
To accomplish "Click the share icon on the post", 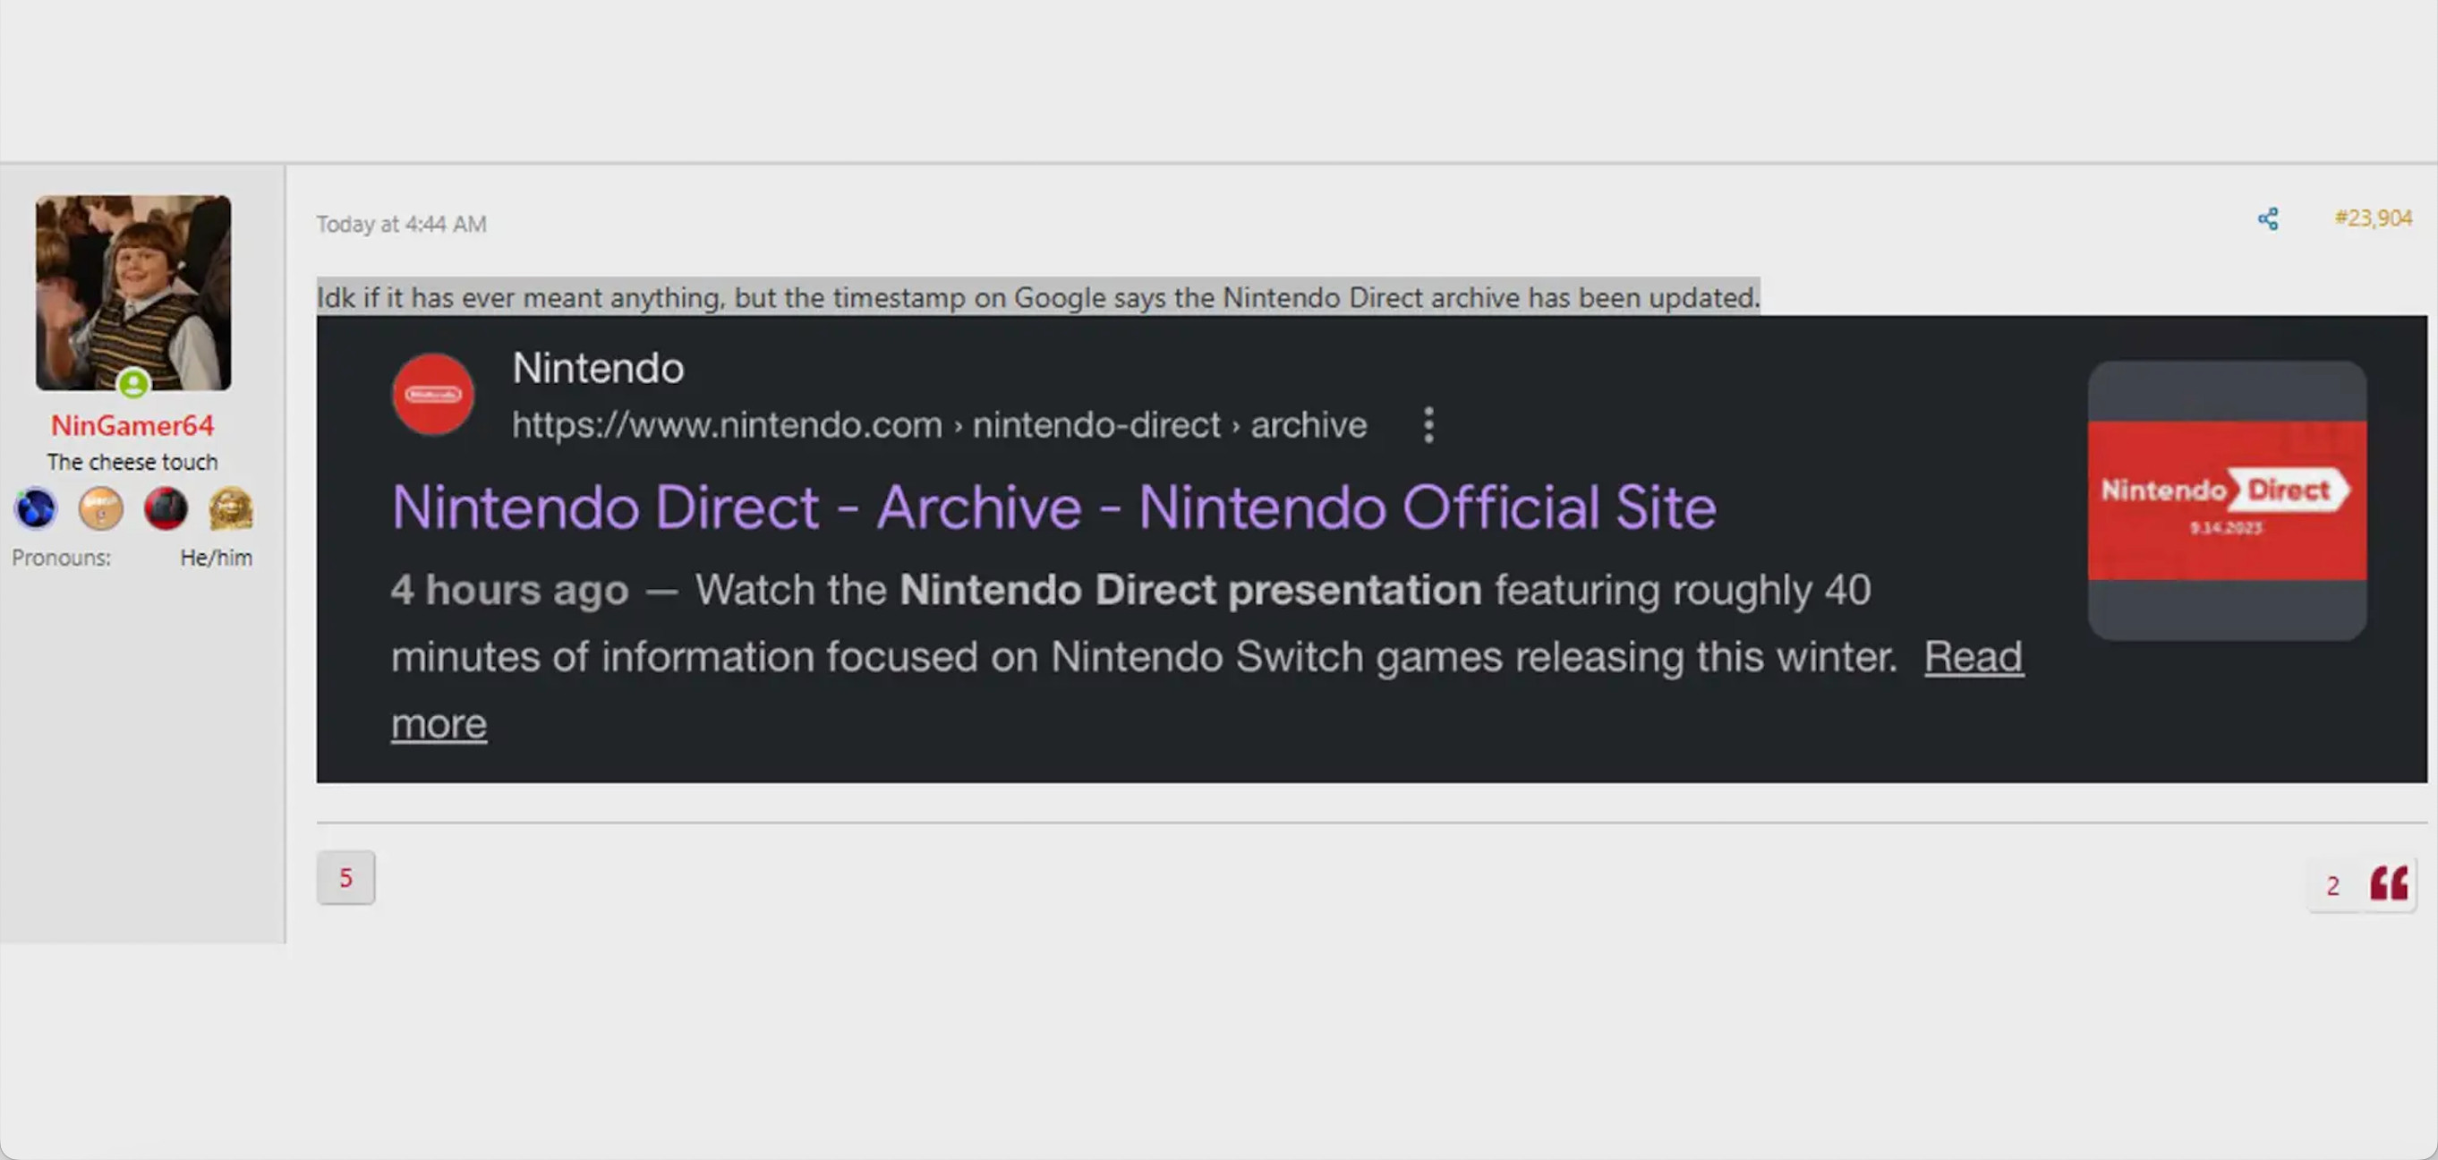I will (x=2268, y=218).
